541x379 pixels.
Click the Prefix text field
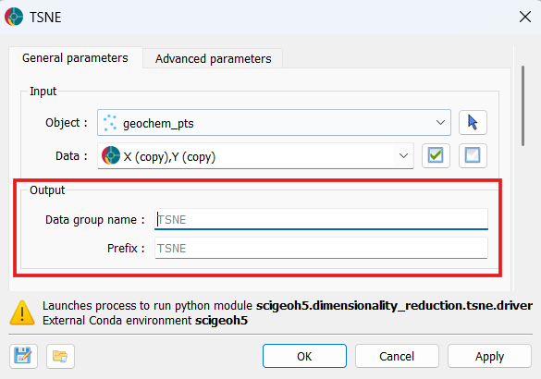pyautogui.click(x=321, y=248)
